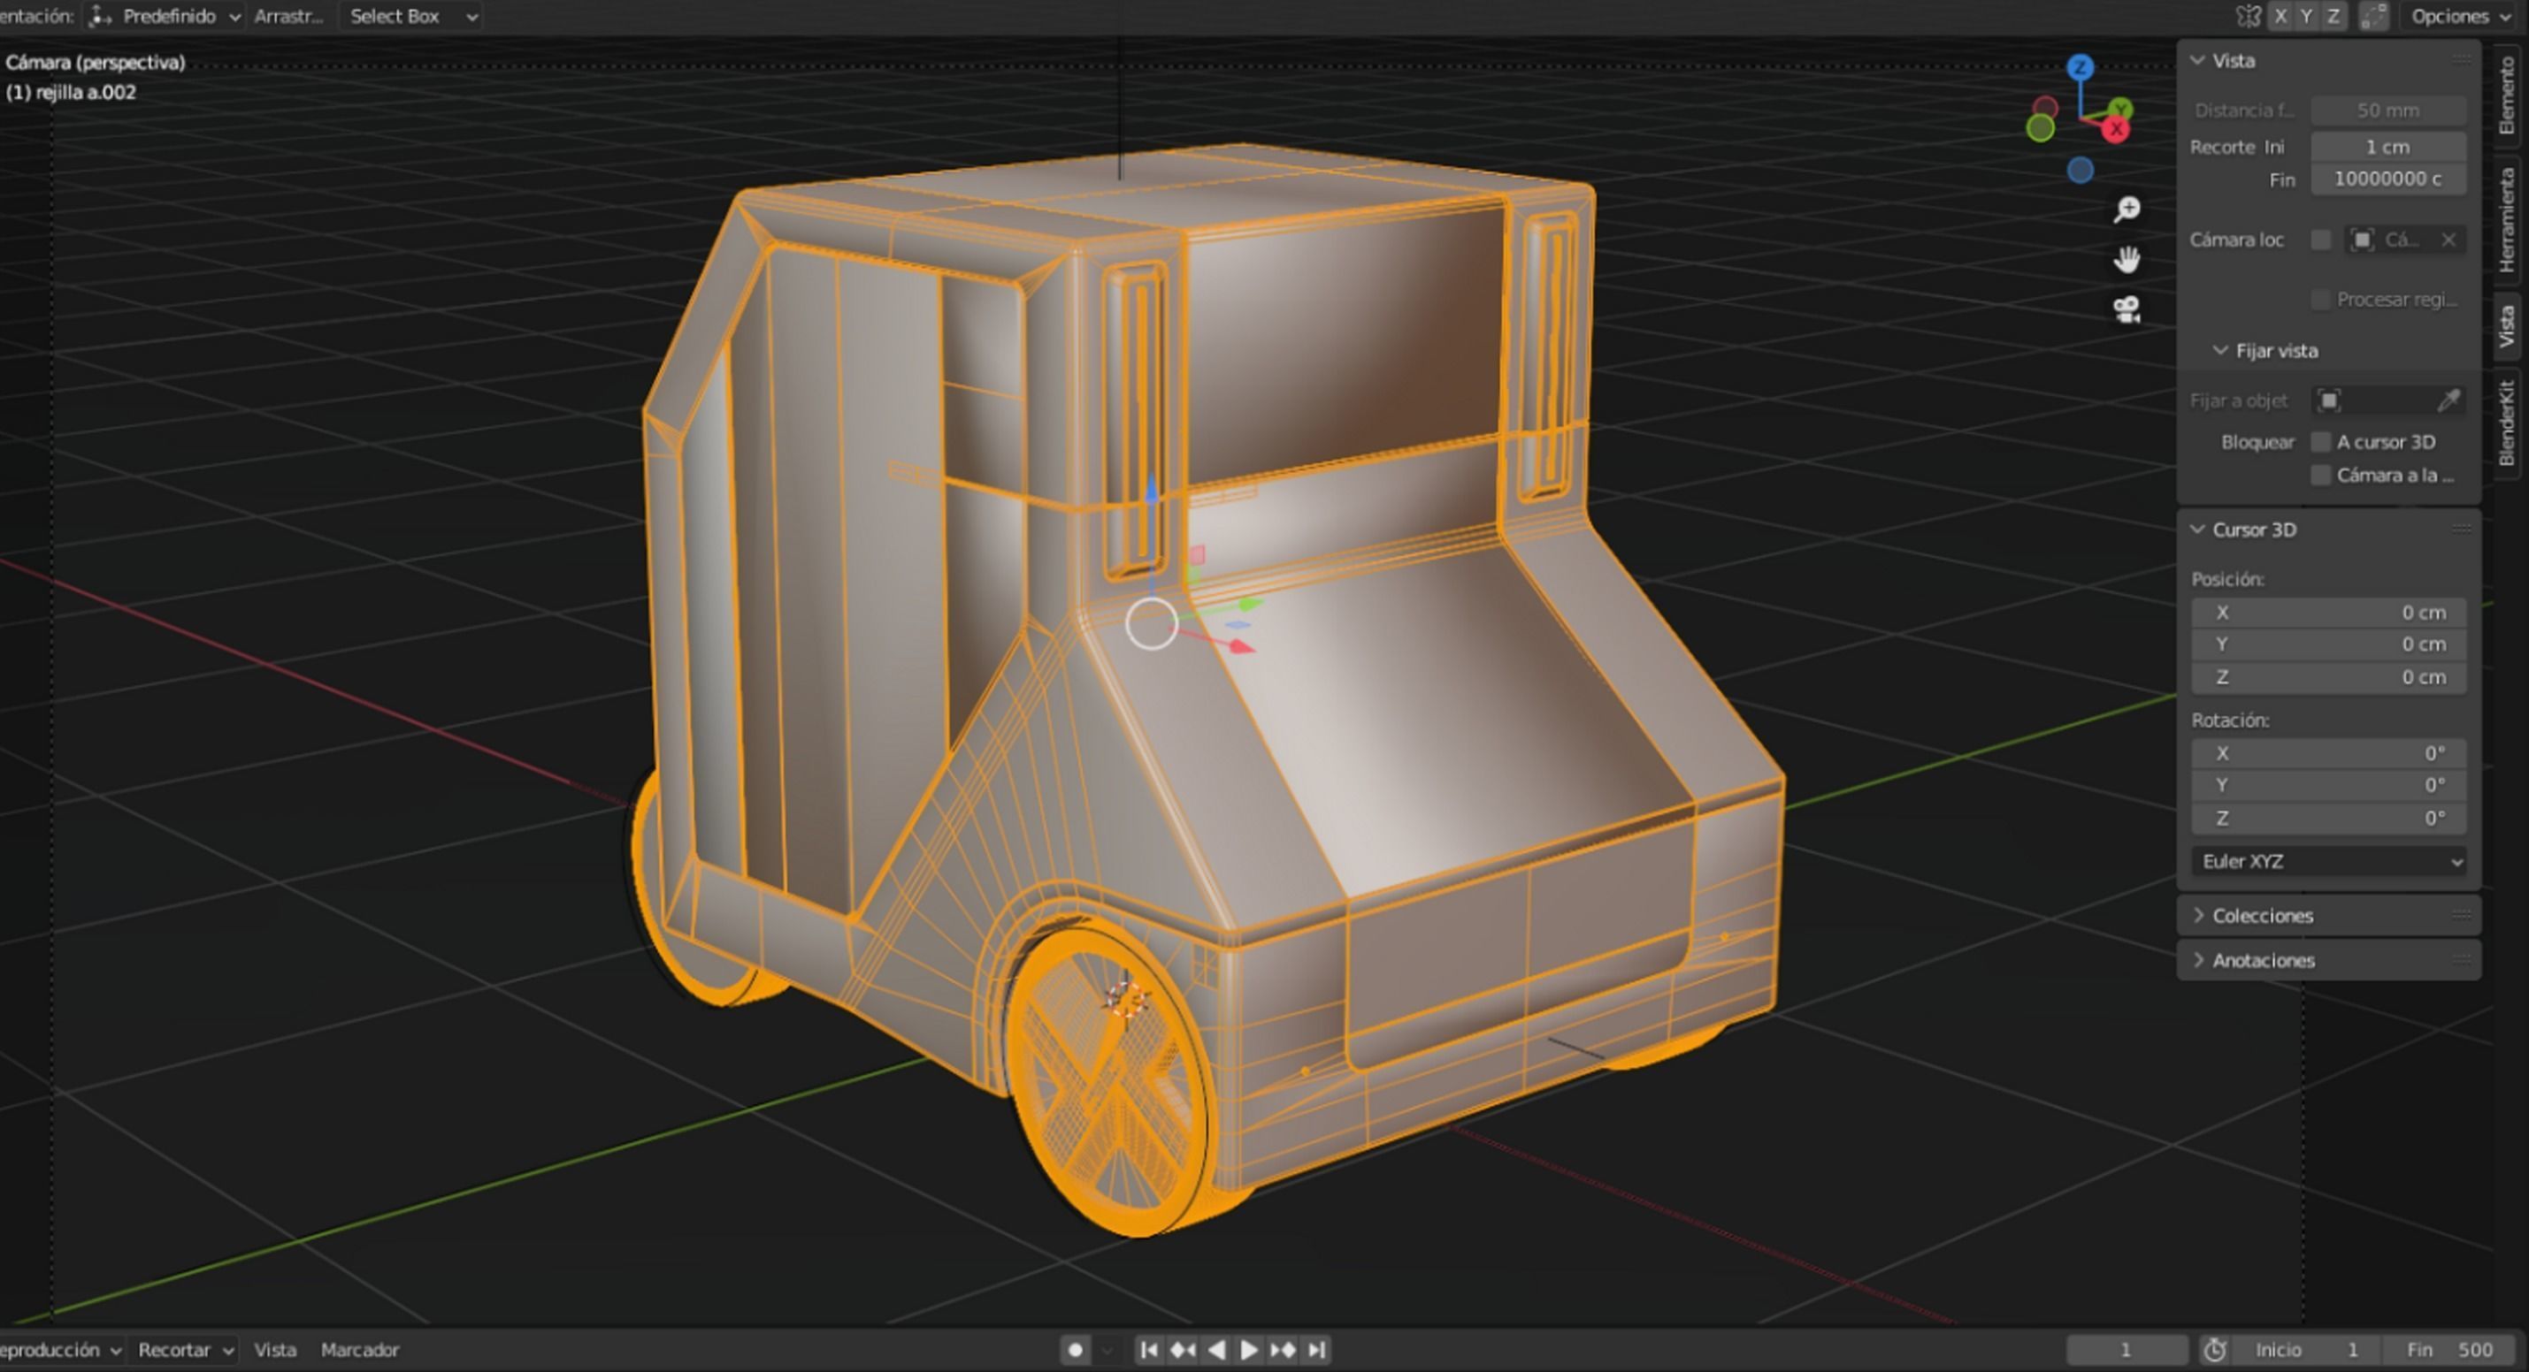Click the eyedropper next to Fijar a objeto

2449,400
